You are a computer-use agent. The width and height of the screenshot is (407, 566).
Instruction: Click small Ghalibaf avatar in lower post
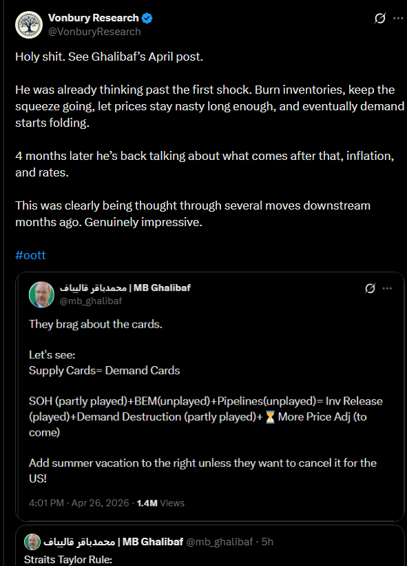coord(32,541)
